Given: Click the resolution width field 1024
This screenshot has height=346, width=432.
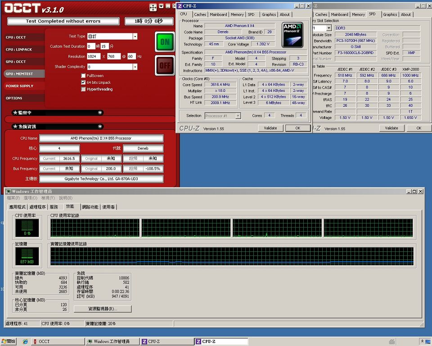Looking at the screenshot, I should click(x=94, y=56).
